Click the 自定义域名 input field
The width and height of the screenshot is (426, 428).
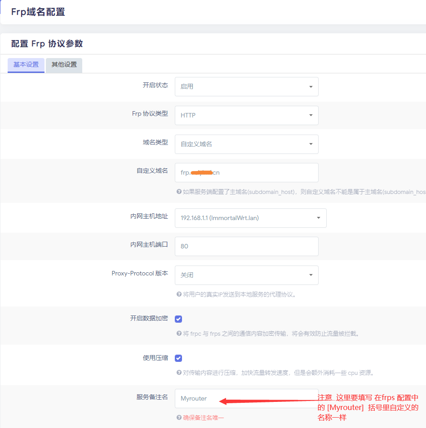coord(246,172)
